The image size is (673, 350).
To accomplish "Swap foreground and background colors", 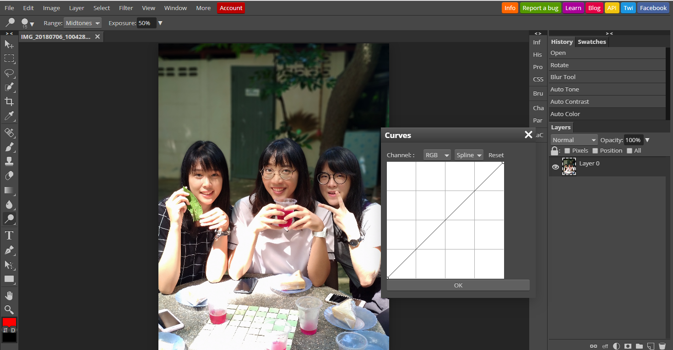I will point(5,330).
